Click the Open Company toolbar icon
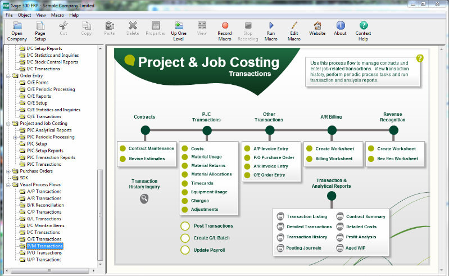 (x=17, y=26)
